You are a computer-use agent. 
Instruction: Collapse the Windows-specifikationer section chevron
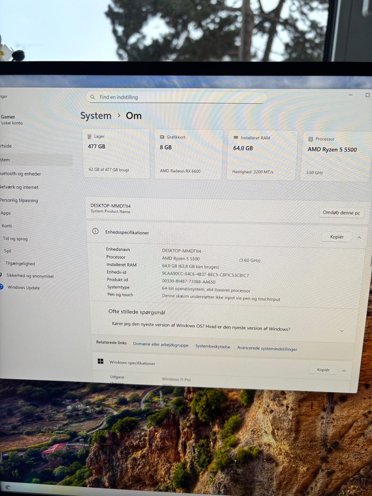344,371
